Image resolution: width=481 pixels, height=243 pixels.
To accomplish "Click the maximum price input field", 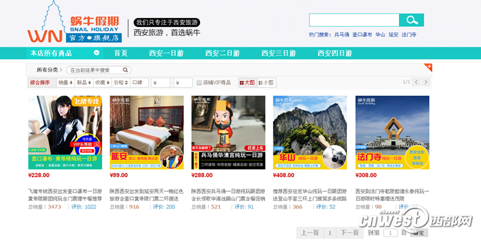I will (183, 82).
